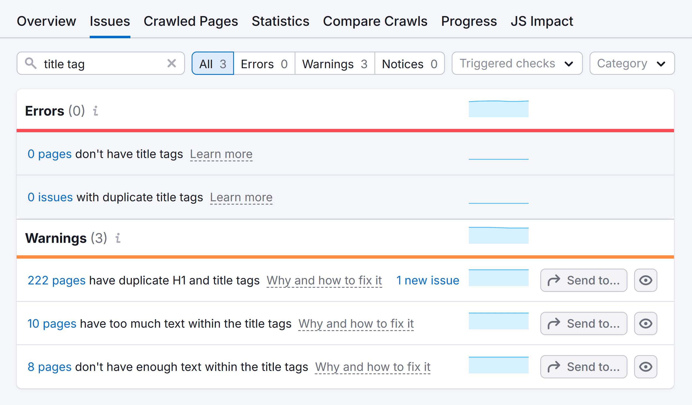Hide the duplicate H1 and title tags issue
This screenshot has height=405, width=692.
point(645,280)
